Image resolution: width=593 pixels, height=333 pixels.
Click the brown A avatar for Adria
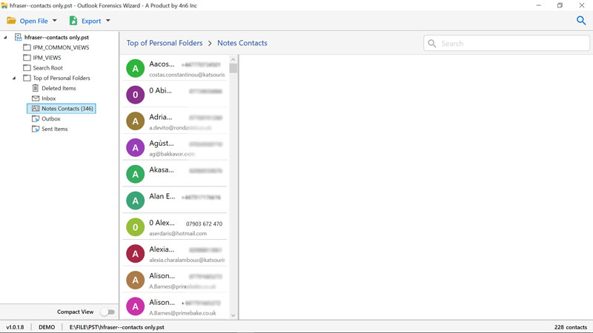(135, 121)
